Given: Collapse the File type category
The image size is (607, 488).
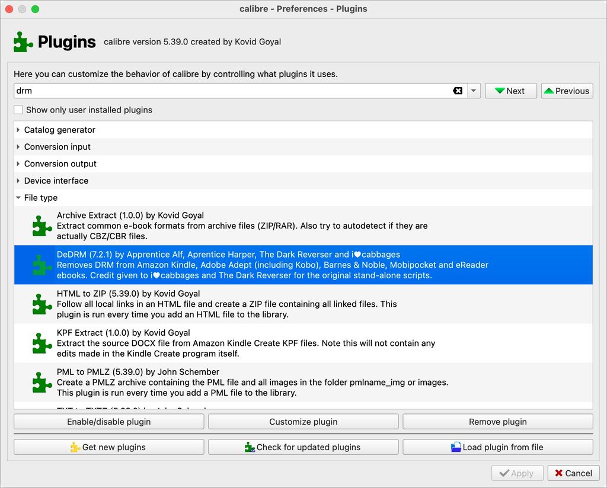Looking at the screenshot, I should pyautogui.click(x=18, y=198).
